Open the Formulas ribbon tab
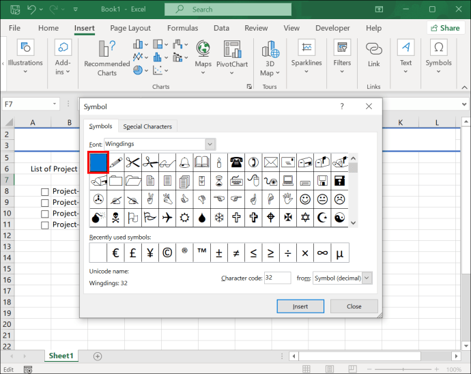This screenshot has width=471, height=374. coord(183,28)
